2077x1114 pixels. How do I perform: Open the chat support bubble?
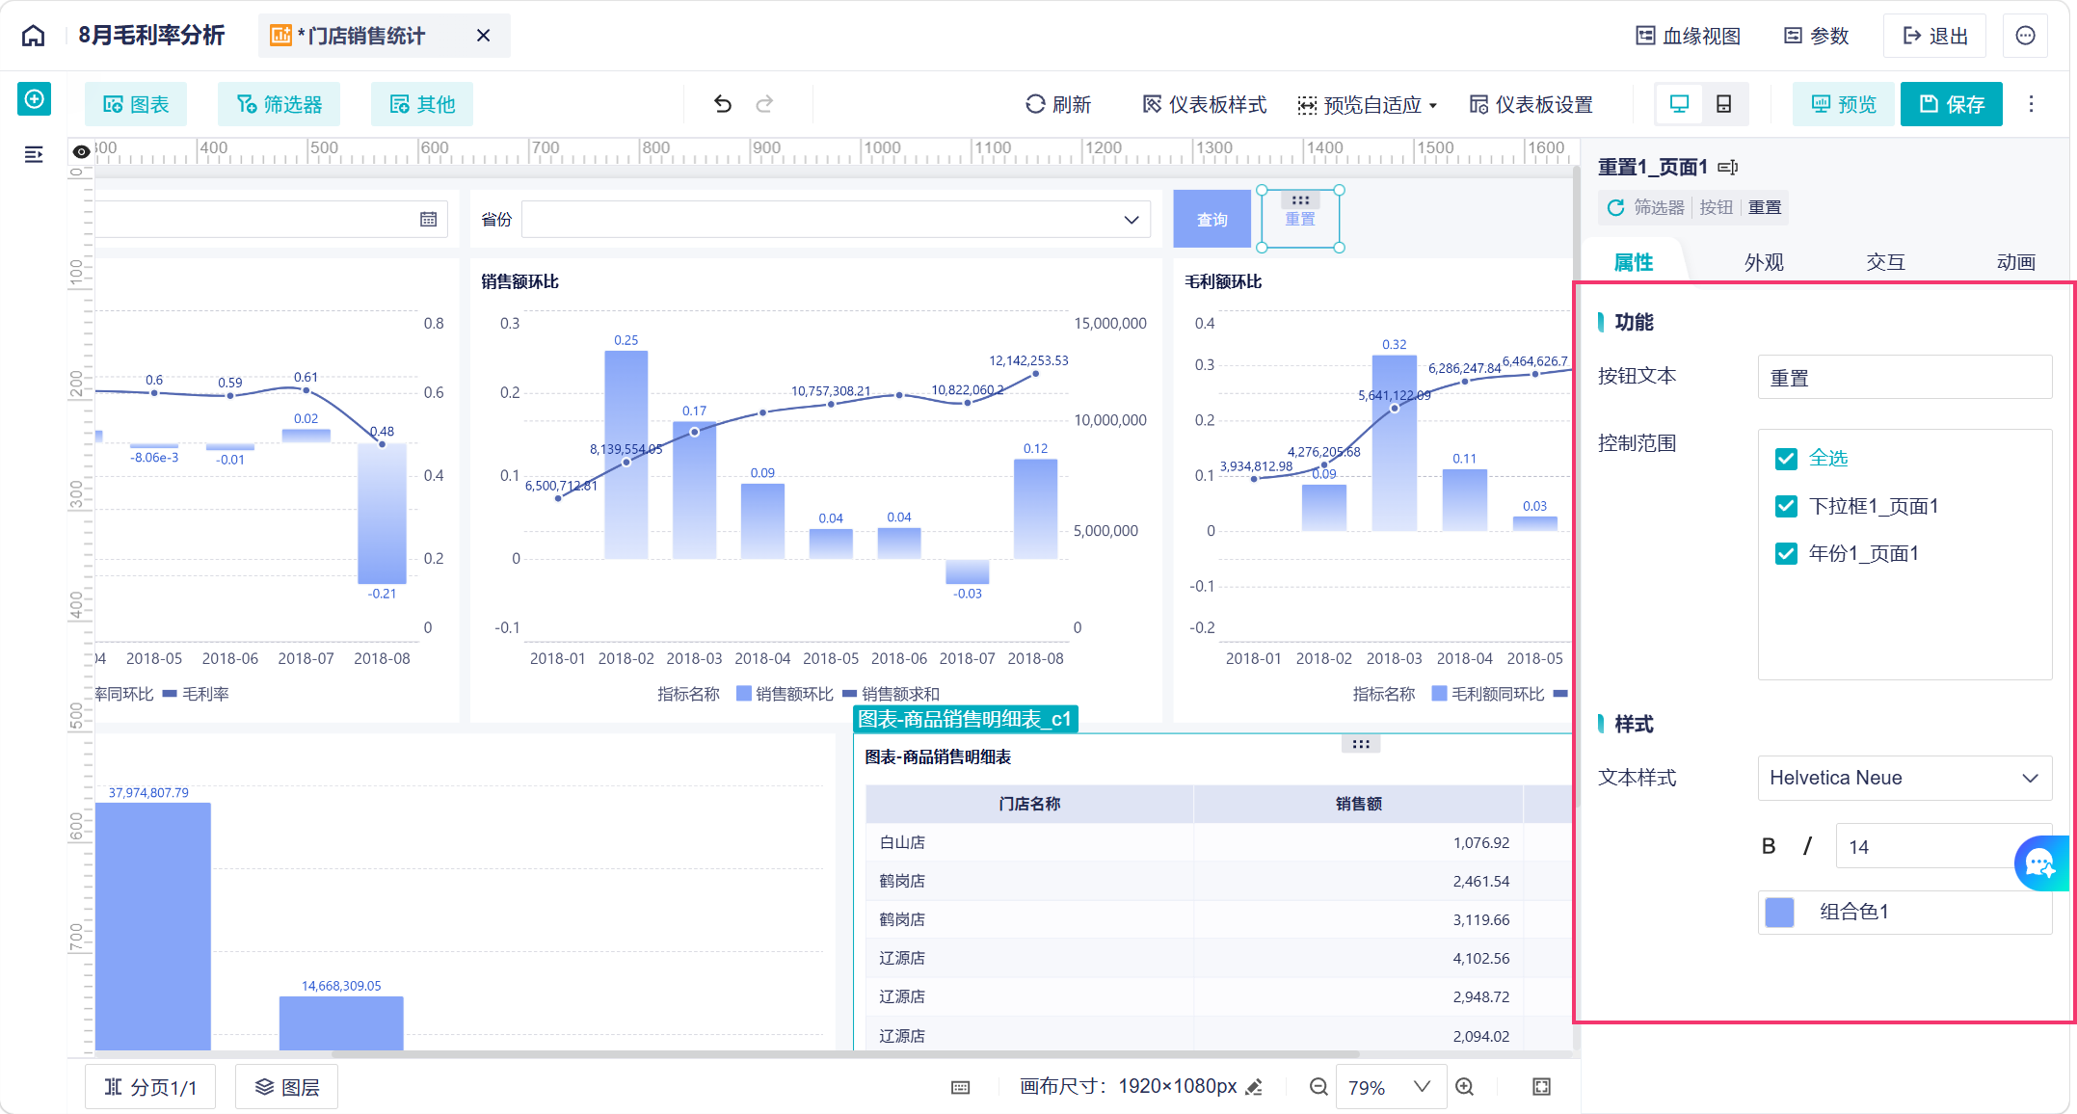pos(2040,863)
